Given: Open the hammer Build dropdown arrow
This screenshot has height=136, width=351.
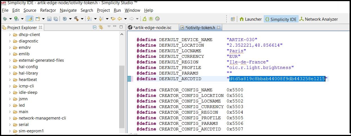Looking at the screenshot, I should 82,19.
